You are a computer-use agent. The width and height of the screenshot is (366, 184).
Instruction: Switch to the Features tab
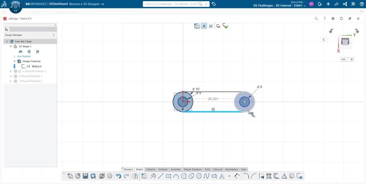[151, 169]
